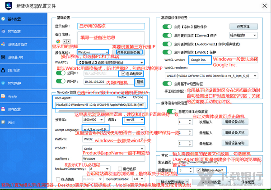Open 其它配置 in the sidebar
This screenshot has width=271, height=190.
pos(23,32)
